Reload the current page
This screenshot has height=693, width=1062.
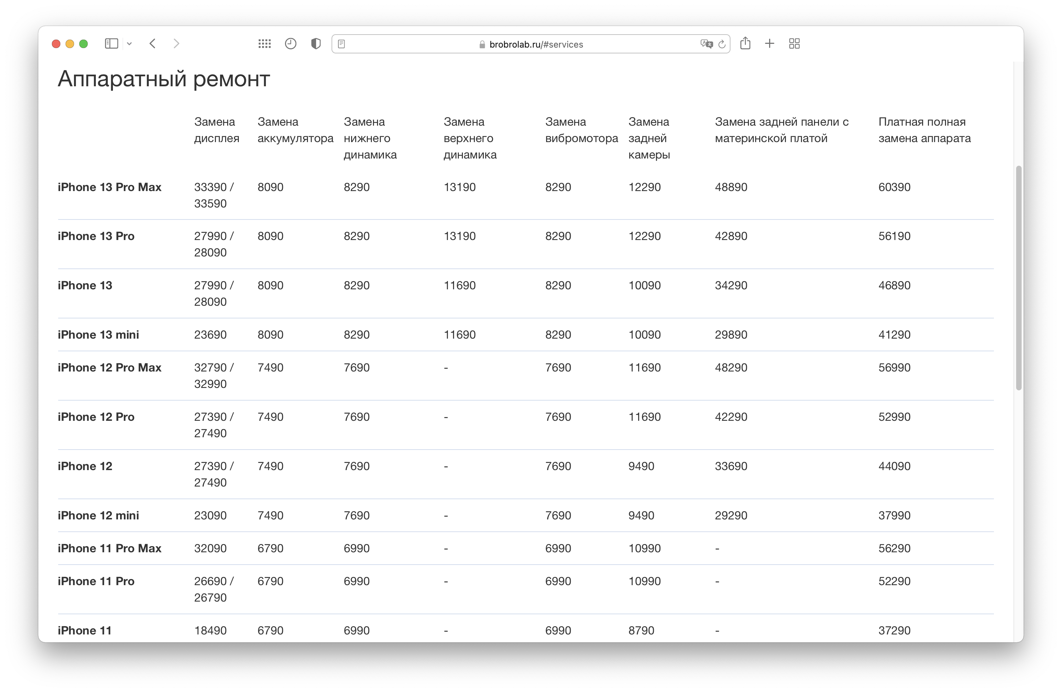pos(722,44)
